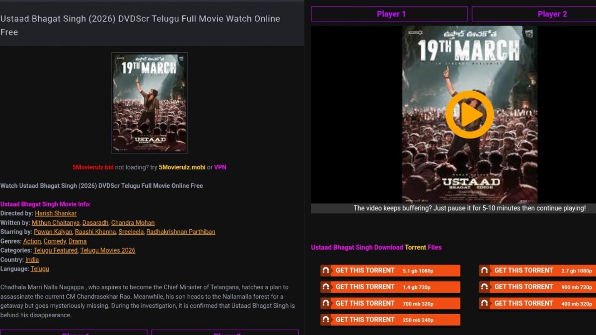596x335 pixels.
Task: Click magnet icon on 700 mb 320p torrent
Action: (x=326, y=303)
